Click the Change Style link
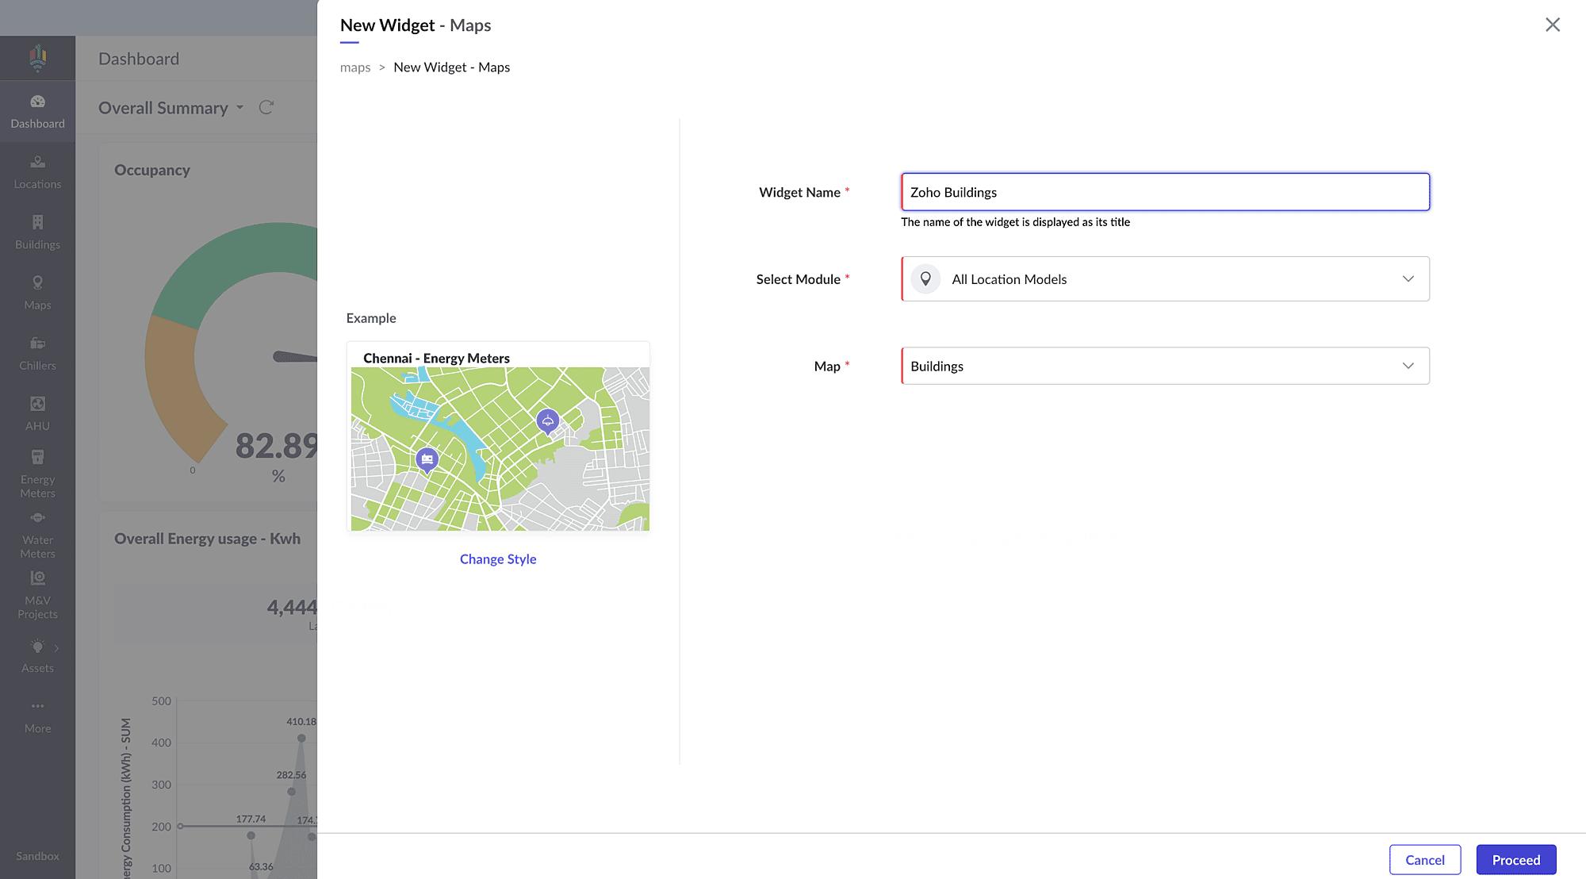Screen dimensions: 1586x879 (x=498, y=559)
